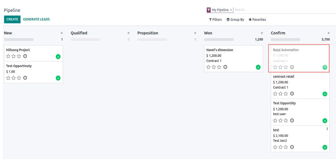The height and width of the screenshot is (165, 336).
Task: Click the Won column progress bar
Action: pos(219,39)
